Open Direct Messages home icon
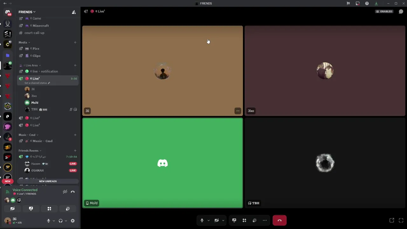 point(8,12)
